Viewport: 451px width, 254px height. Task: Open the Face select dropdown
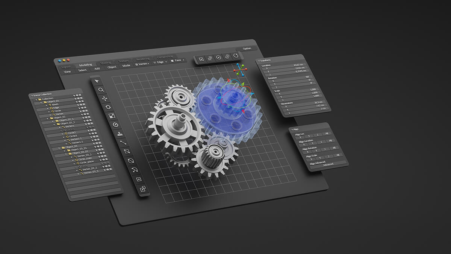click(184, 61)
